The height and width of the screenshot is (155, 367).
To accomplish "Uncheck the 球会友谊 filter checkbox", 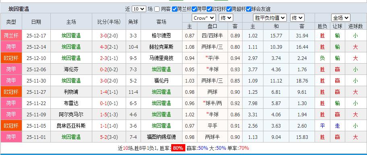I will (248, 9).
